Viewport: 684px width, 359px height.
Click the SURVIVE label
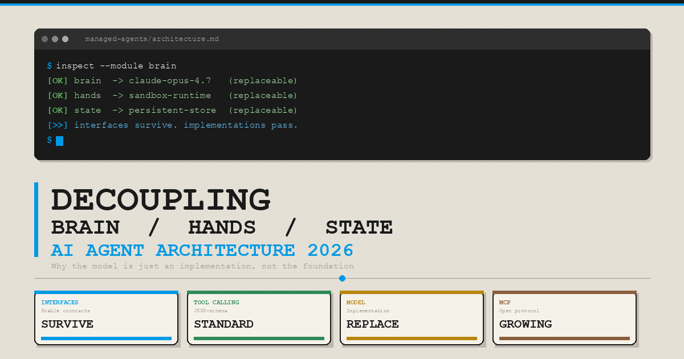pos(67,324)
